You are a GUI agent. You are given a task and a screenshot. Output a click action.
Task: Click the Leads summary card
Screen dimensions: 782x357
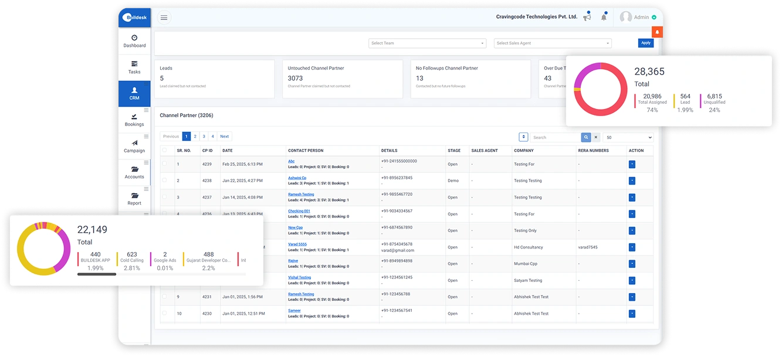214,79
